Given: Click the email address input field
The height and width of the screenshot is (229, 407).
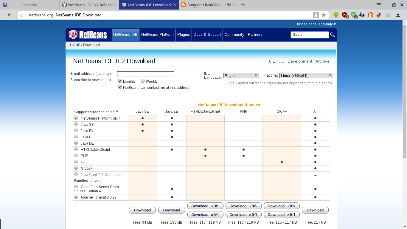Looking at the screenshot, I should [145, 74].
